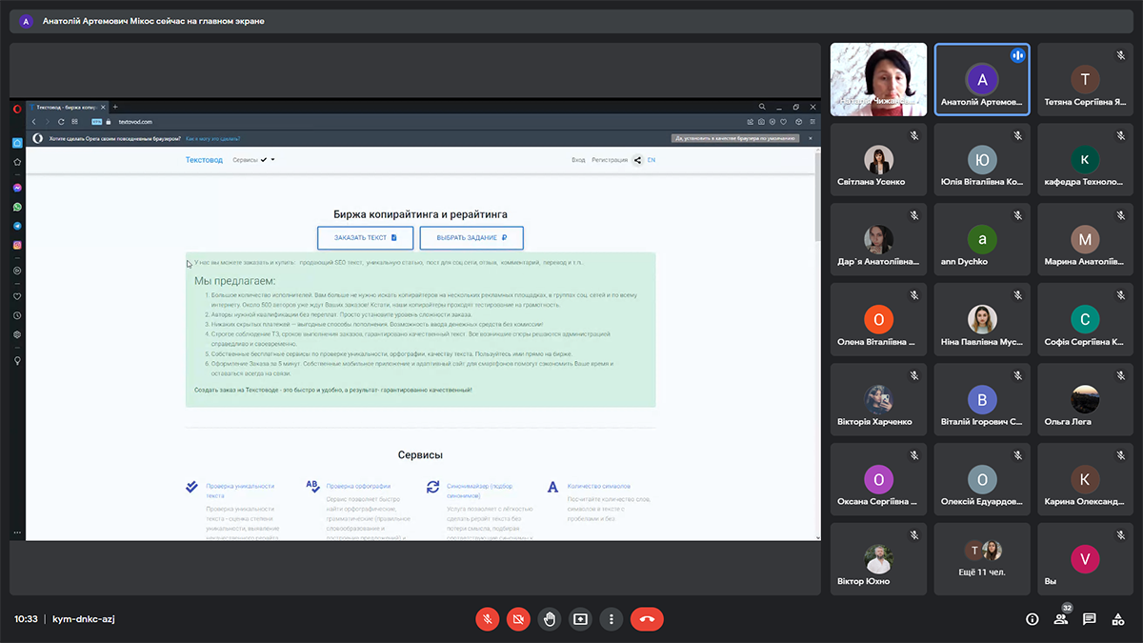This screenshot has height=643, width=1143.
Task: Open tab search magnifier in Opera title bar
Action: coord(762,107)
